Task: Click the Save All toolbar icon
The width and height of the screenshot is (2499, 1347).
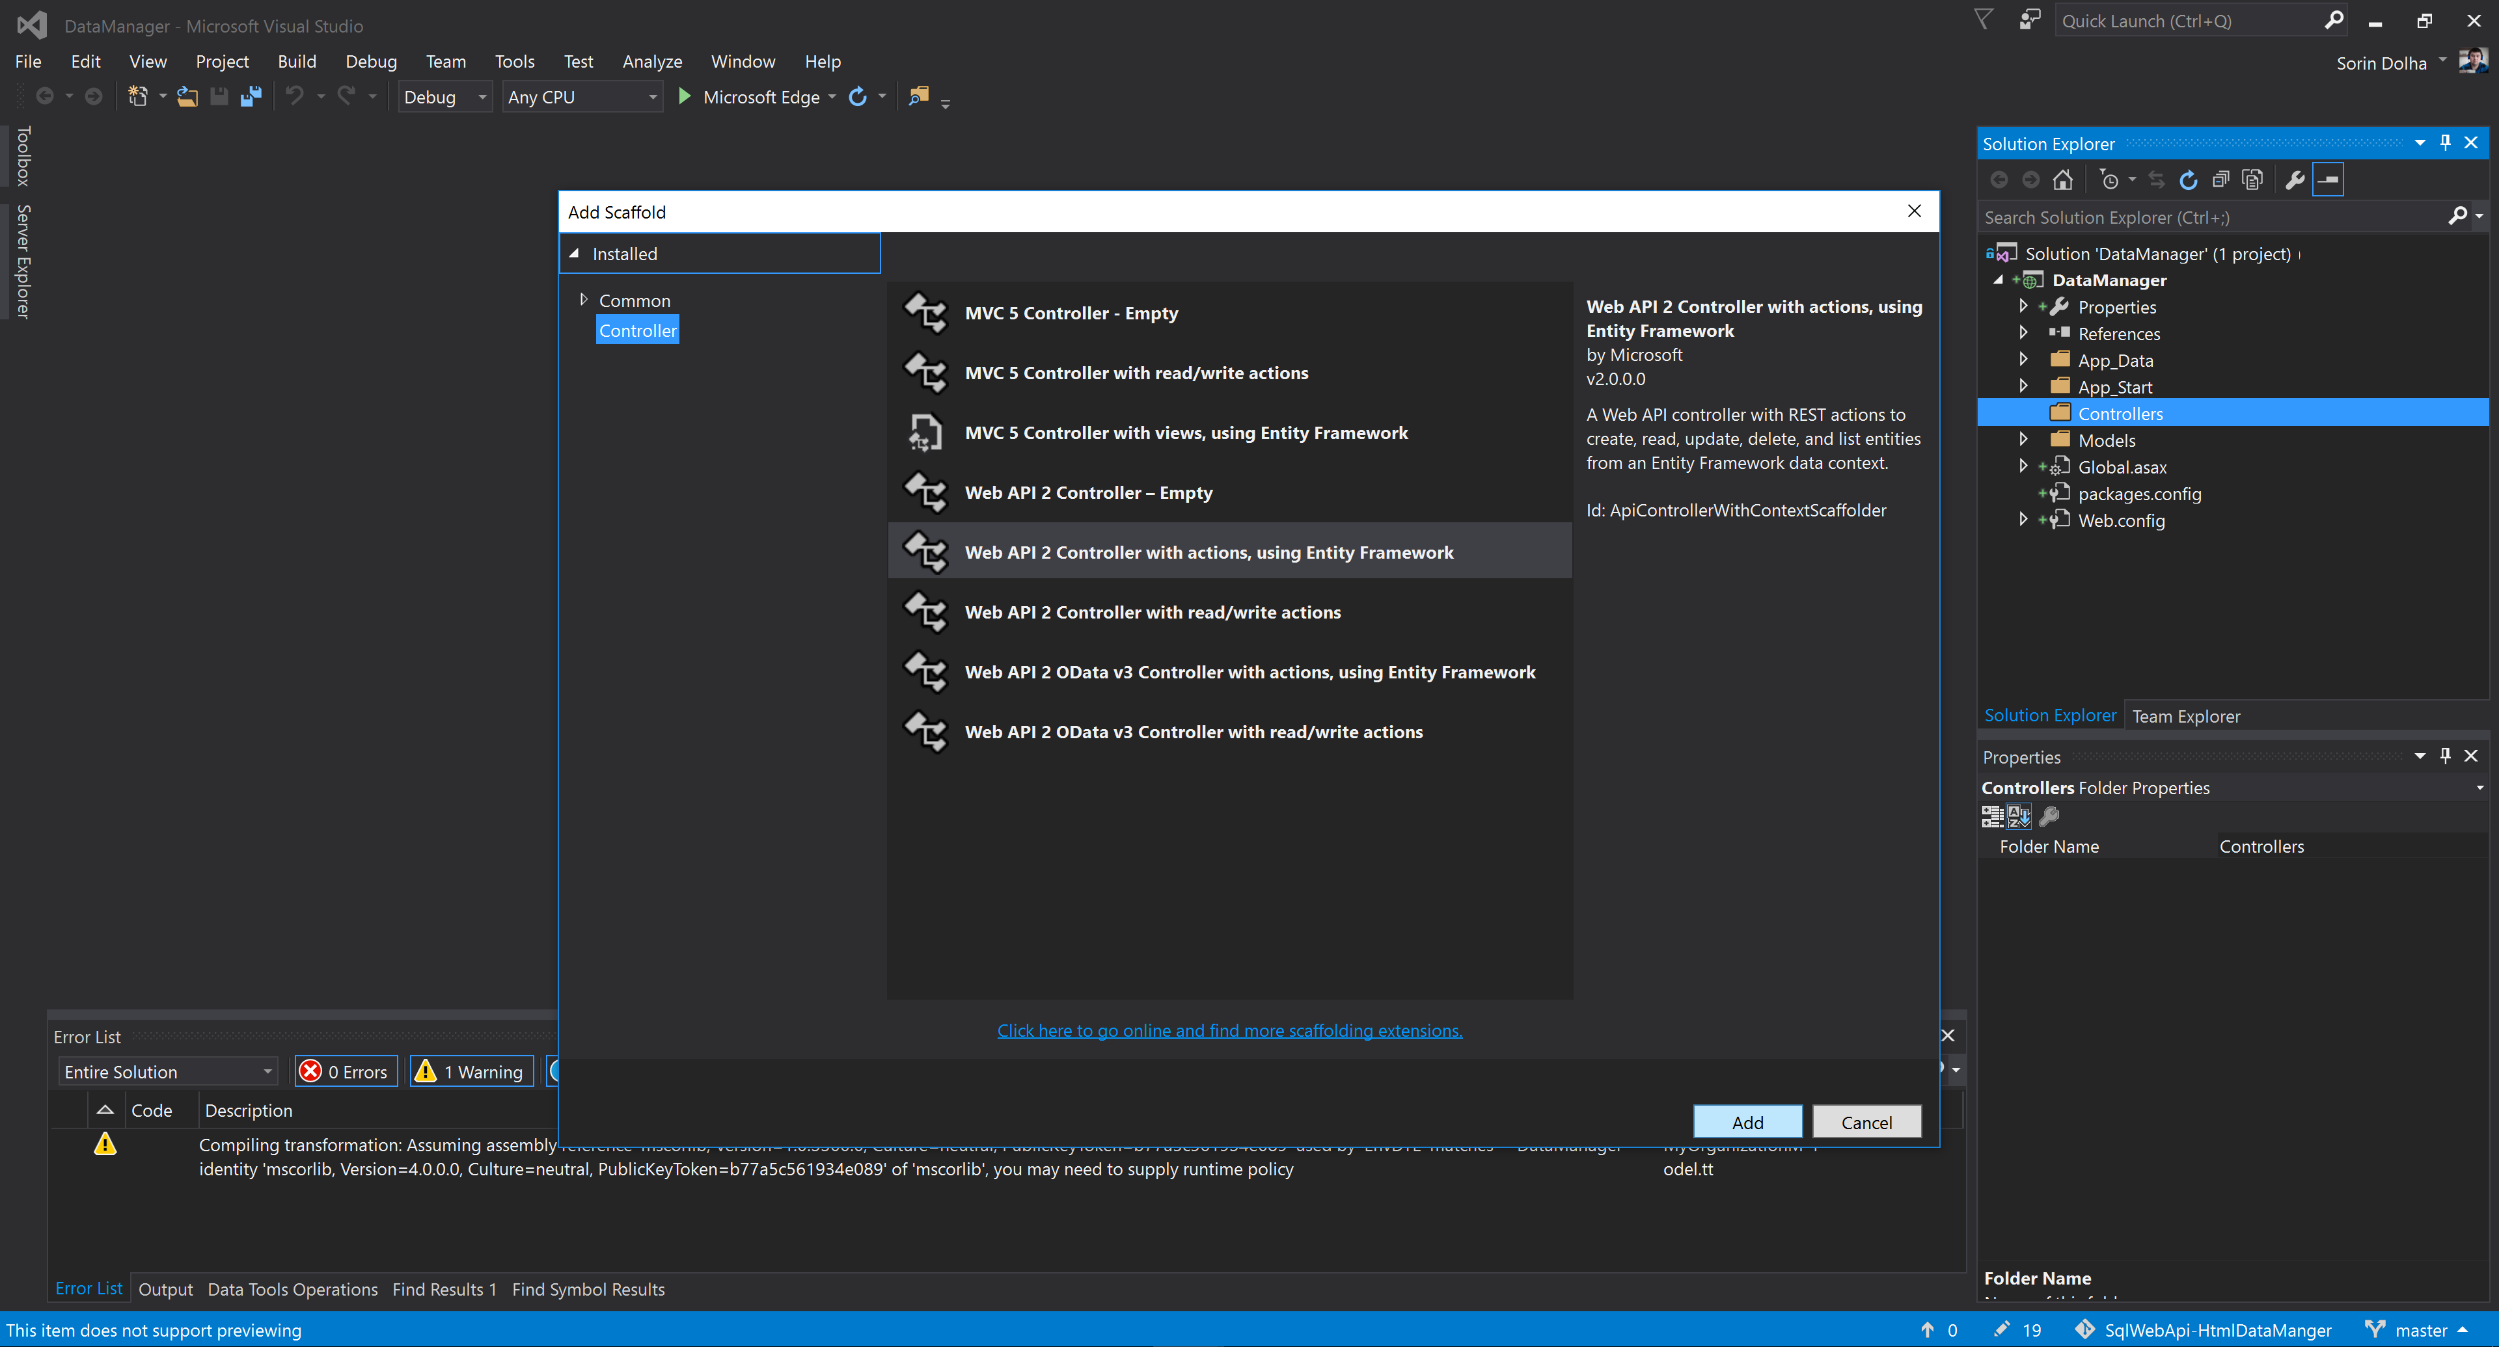Action: [x=251, y=97]
